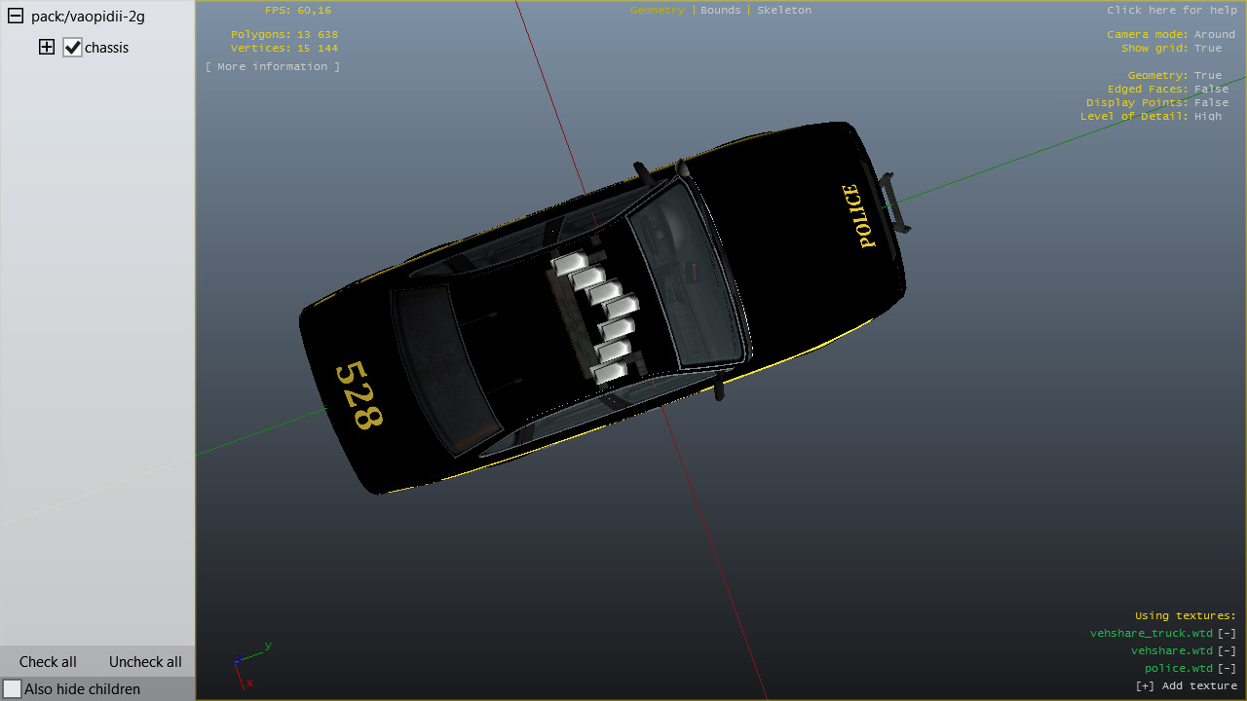
Task: Uncheck the chassis visibility checkbox
Action: pyautogui.click(x=72, y=48)
